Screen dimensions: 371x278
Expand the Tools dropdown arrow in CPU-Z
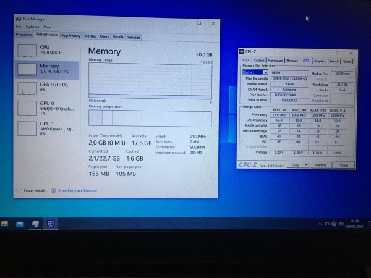(x=307, y=165)
